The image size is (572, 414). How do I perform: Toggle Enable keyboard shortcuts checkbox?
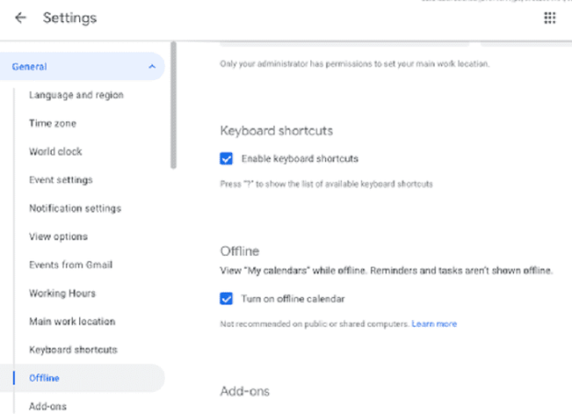coord(227,158)
